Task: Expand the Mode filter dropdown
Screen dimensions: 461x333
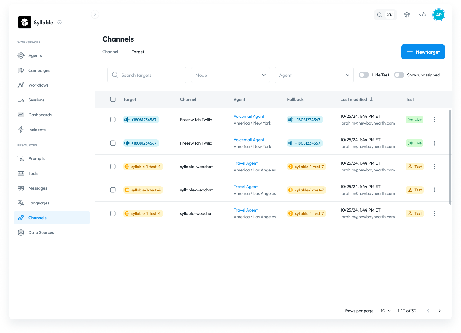Action: [x=230, y=75]
